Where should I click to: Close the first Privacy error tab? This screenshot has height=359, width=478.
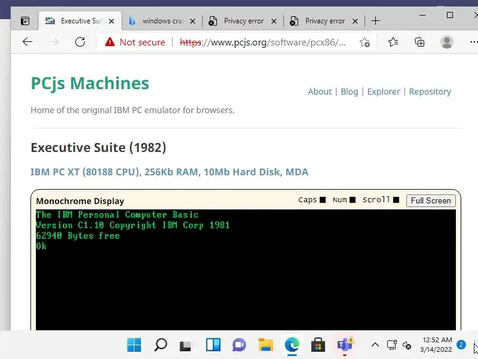point(274,21)
